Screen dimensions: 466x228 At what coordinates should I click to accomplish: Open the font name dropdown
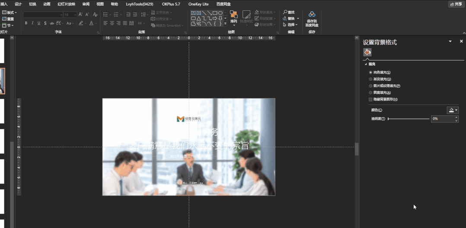61,15
